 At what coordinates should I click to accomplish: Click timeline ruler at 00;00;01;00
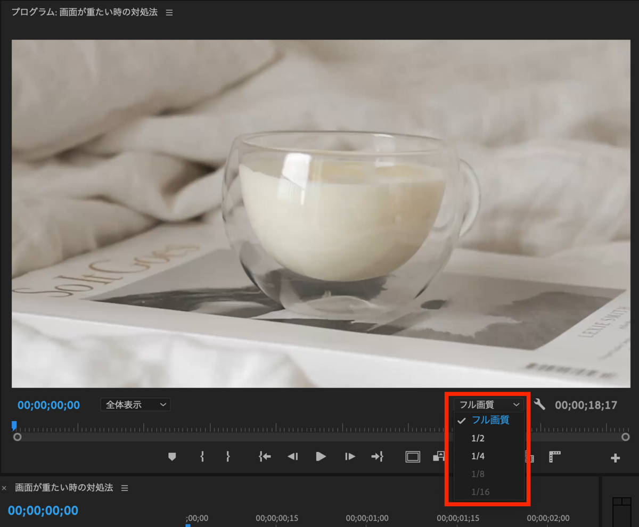coord(367,518)
